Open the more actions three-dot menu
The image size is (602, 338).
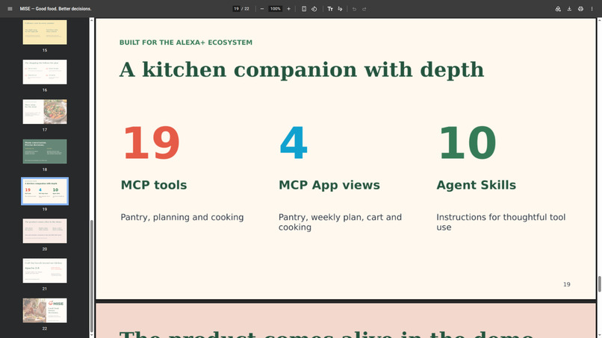592,9
